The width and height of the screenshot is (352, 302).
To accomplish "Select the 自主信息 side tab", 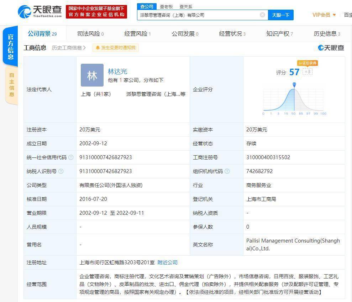I will click(x=11, y=85).
